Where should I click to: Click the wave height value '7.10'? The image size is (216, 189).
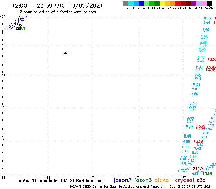[x=197, y=79]
